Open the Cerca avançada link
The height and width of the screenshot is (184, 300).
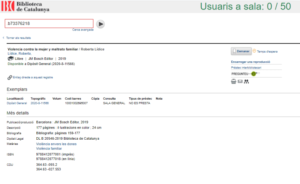coord(83,30)
